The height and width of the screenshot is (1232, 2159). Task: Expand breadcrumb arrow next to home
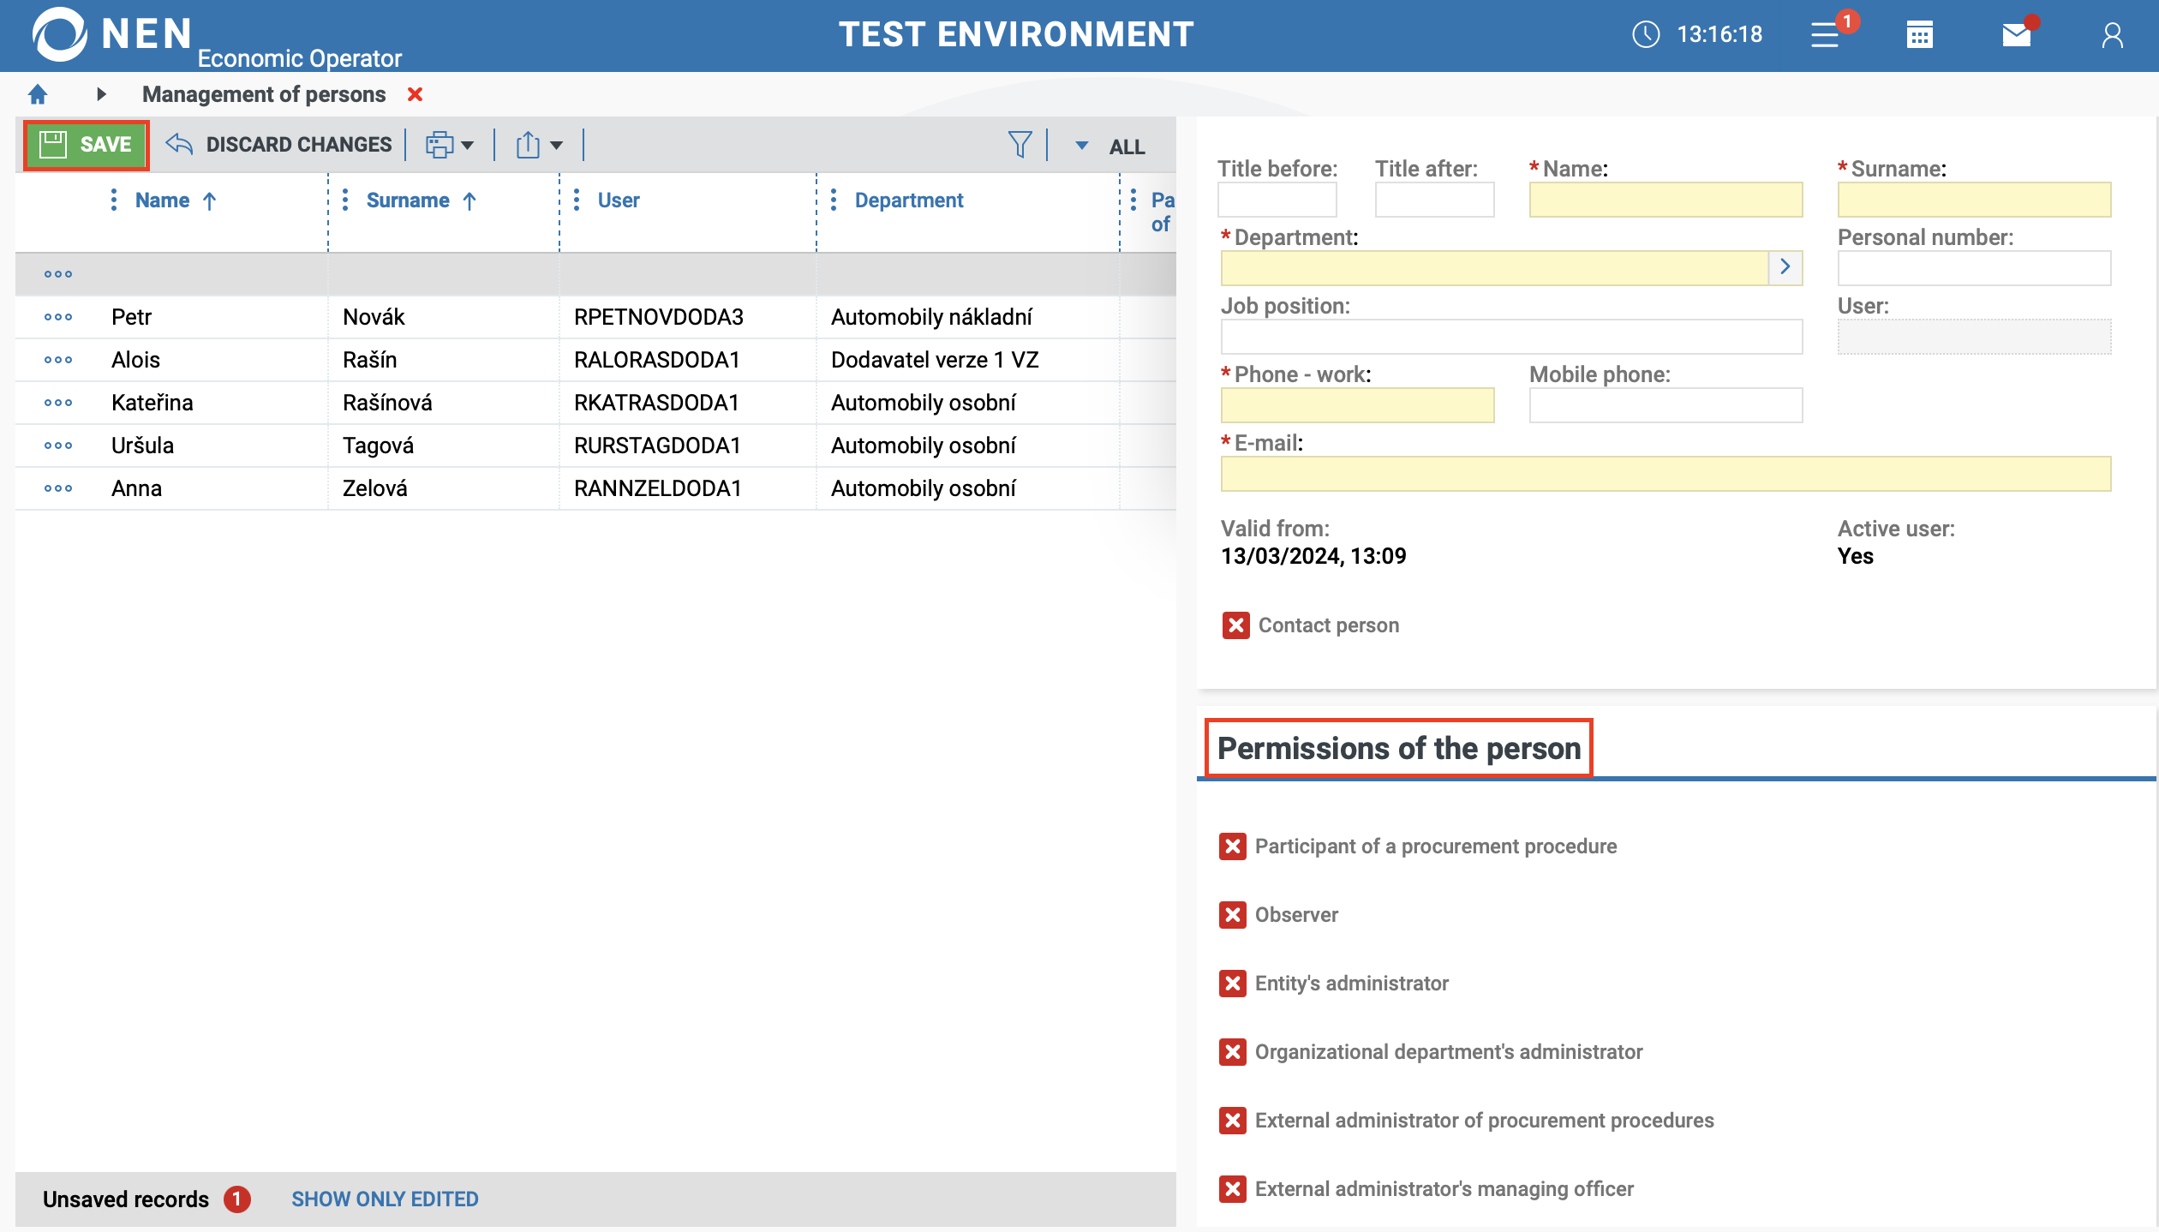point(101,94)
